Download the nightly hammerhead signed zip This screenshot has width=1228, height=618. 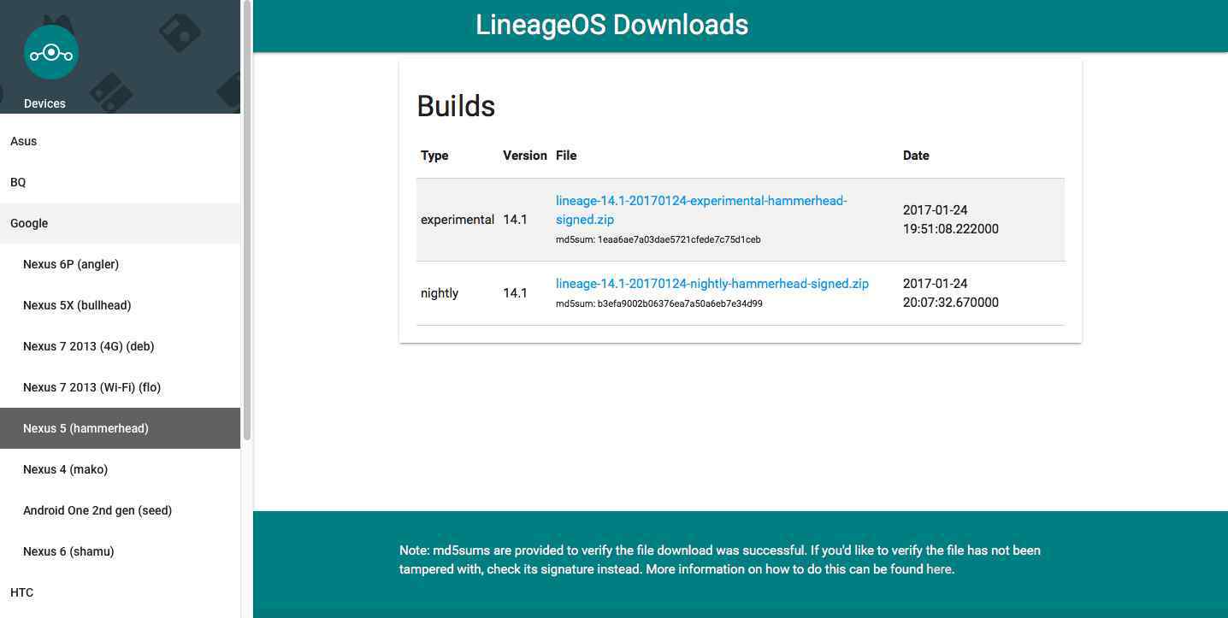712,284
